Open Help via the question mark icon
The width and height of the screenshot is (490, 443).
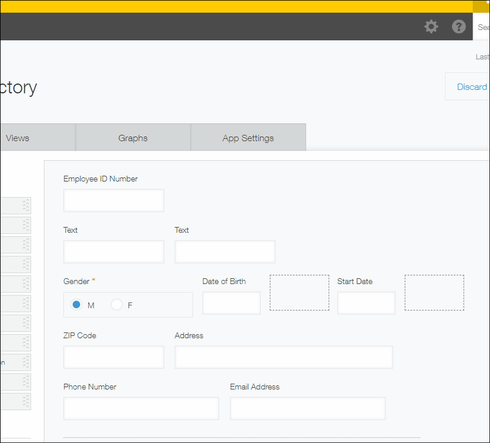(458, 26)
